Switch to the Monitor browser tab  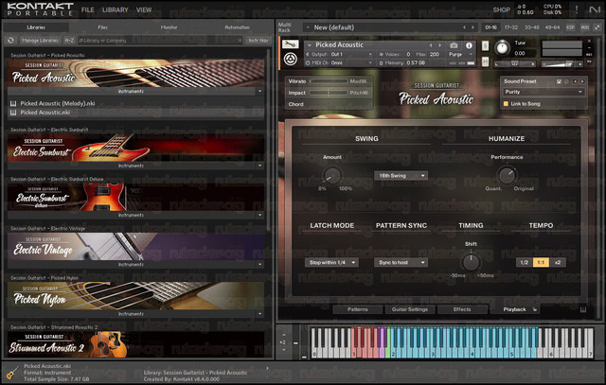pos(169,27)
